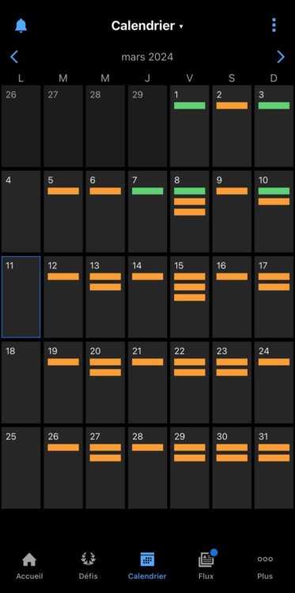Open Défis laurel icon

pos(88,559)
